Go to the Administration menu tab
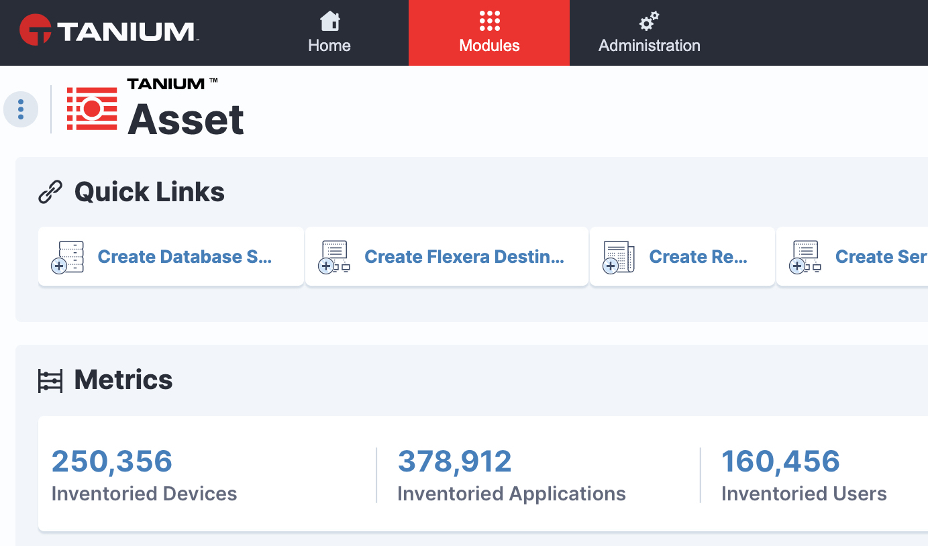Viewport: 928px width, 546px height. pos(650,33)
